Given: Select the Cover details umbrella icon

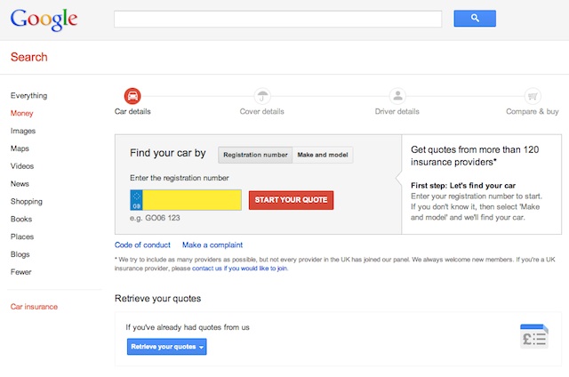Looking at the screenshot, I should pyautogui.click(x=262, y=96).
